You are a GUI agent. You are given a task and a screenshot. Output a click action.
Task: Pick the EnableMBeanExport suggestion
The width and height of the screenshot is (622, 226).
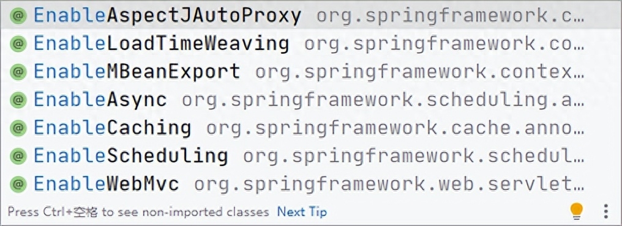(311, 72)
